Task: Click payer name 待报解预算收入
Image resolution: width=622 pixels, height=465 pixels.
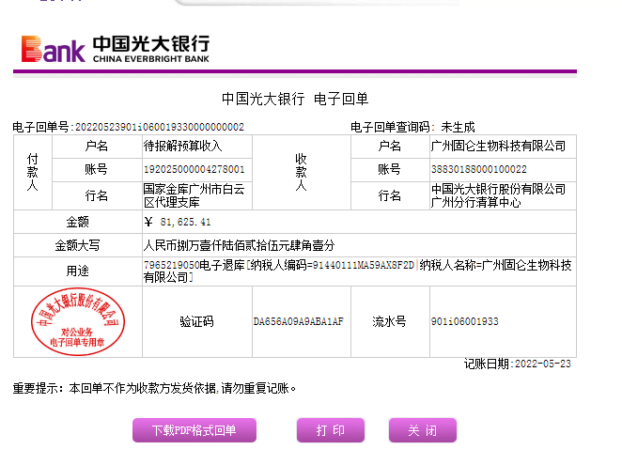Action: [182, 146]
